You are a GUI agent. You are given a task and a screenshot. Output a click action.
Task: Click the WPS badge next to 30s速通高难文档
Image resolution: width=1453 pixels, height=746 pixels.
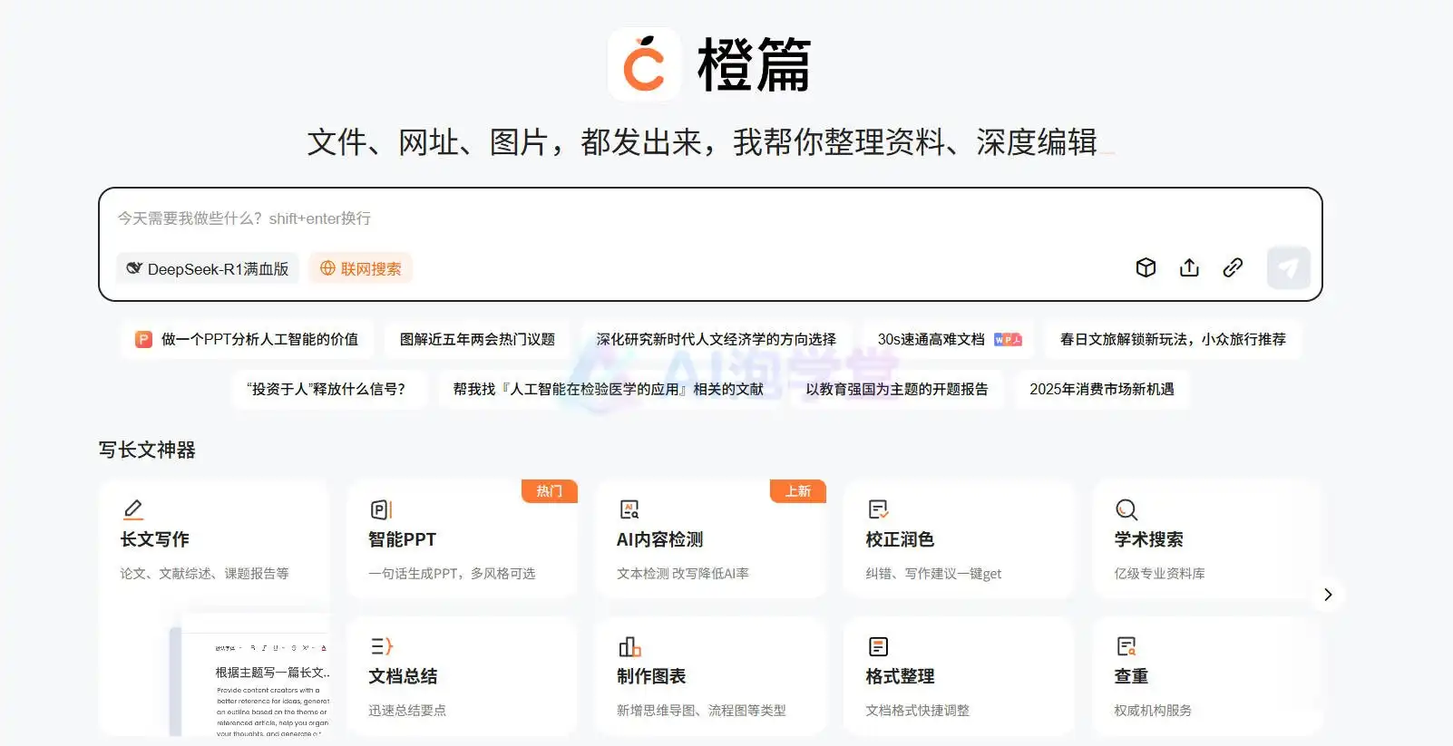pos(1008,339)
